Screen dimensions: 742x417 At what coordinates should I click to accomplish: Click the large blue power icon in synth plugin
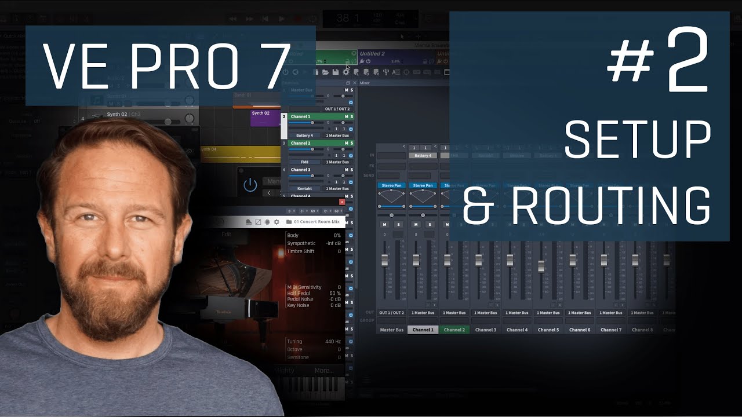pyautogui.click(x=250, y=185)
